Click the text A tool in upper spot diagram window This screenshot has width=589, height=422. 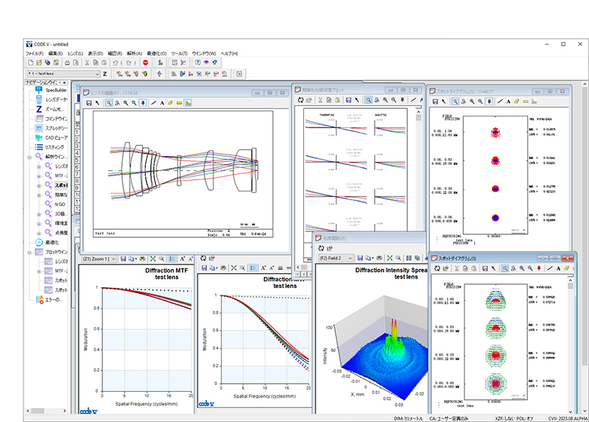tap(508, 102)
